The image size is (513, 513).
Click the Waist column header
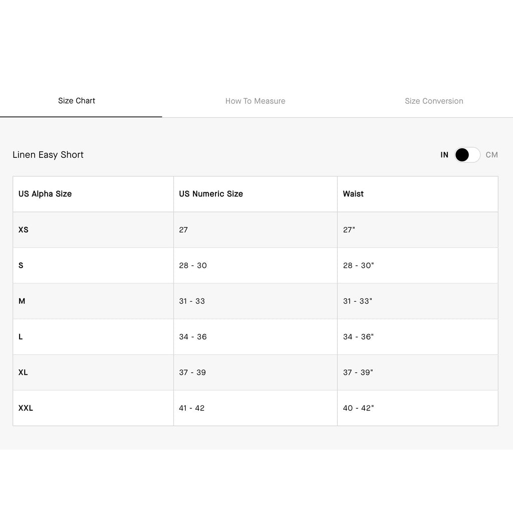coord(353,194)
